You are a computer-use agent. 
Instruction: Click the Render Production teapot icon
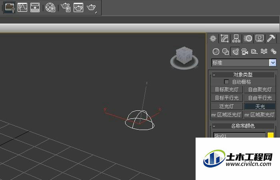coord(92,8)
